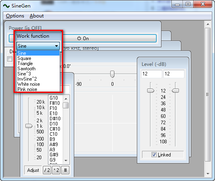The height and width of the screenshot is (181, 215).
Task: Click note list scroll down arrow
Action: tap(66, 160)
